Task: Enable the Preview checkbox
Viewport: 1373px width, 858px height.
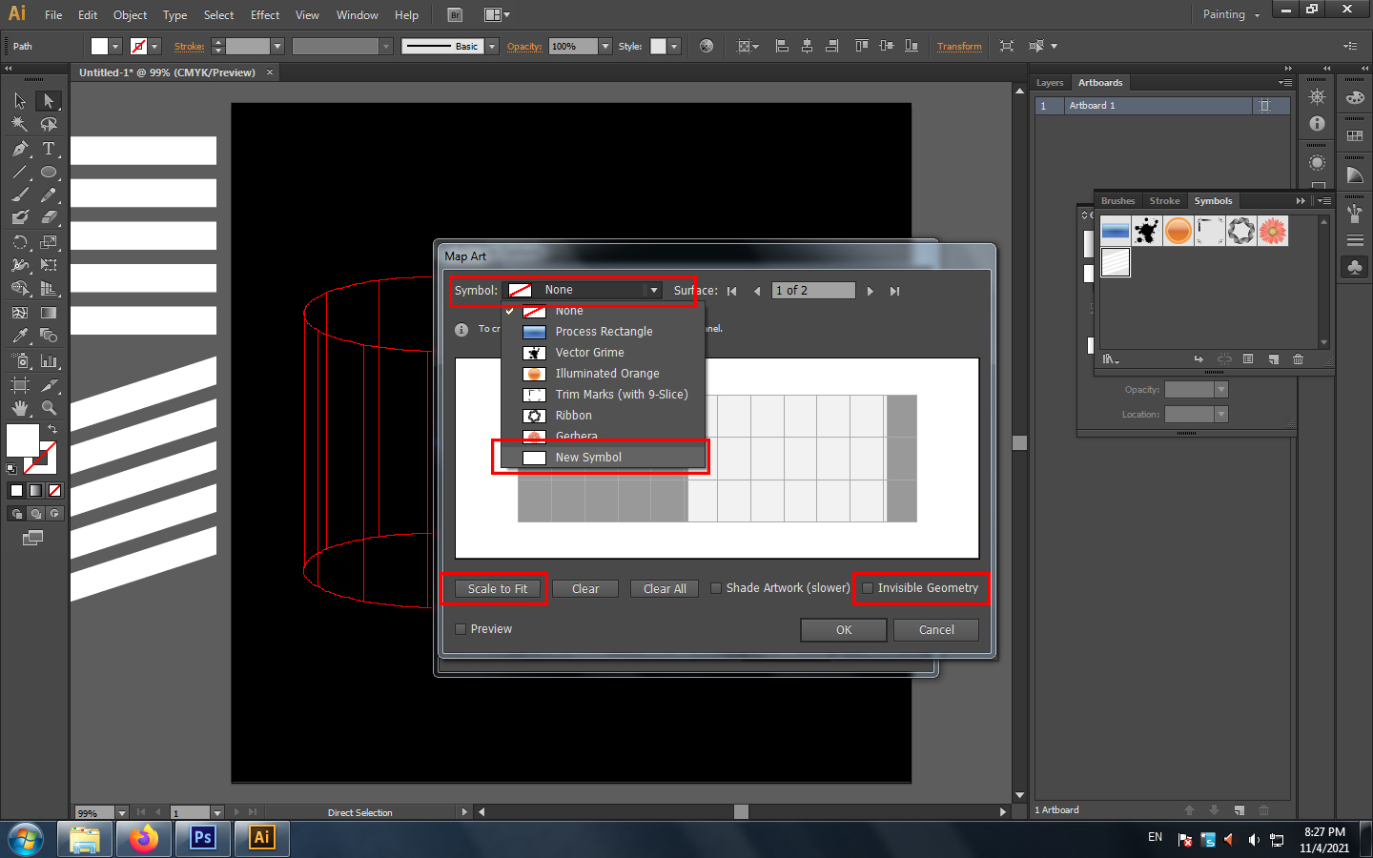Action: 461,629
